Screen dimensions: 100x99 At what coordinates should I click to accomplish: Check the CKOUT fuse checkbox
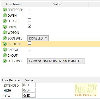[30, 55]
